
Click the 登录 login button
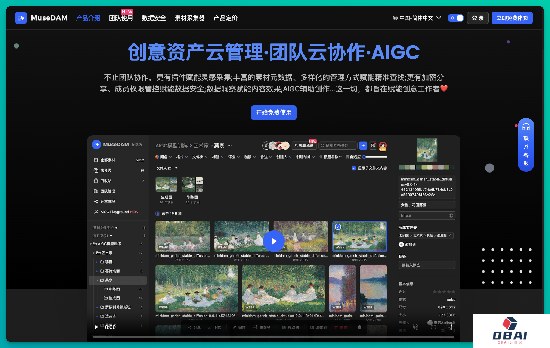[478, 18]
